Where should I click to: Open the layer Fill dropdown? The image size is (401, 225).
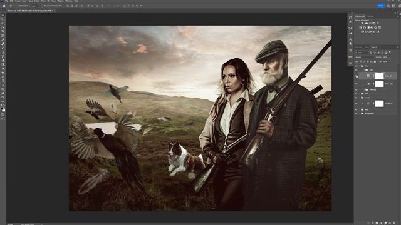[x=389, y=61]
